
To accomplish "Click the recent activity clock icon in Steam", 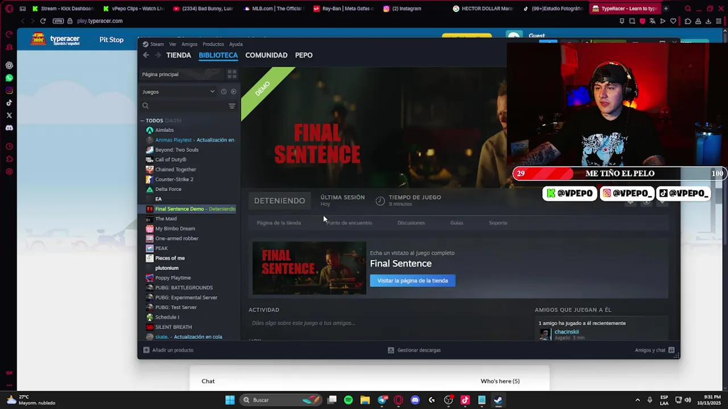I will click(x=224, y=91).
